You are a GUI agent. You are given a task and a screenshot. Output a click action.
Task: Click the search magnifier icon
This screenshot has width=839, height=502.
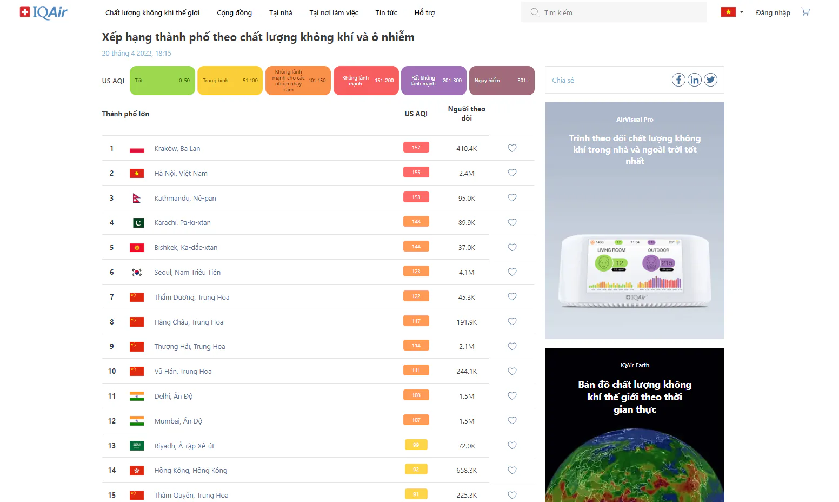pos(535,12)
